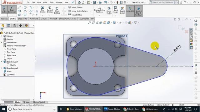
Task: Activate Trim Entities tool
Action: tap(42, 10)
